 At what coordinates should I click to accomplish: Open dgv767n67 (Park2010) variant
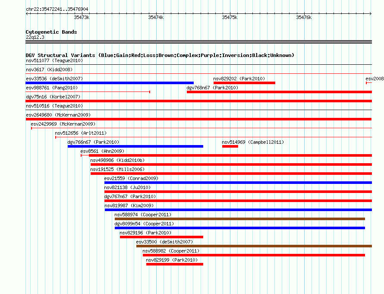(130, 196)
